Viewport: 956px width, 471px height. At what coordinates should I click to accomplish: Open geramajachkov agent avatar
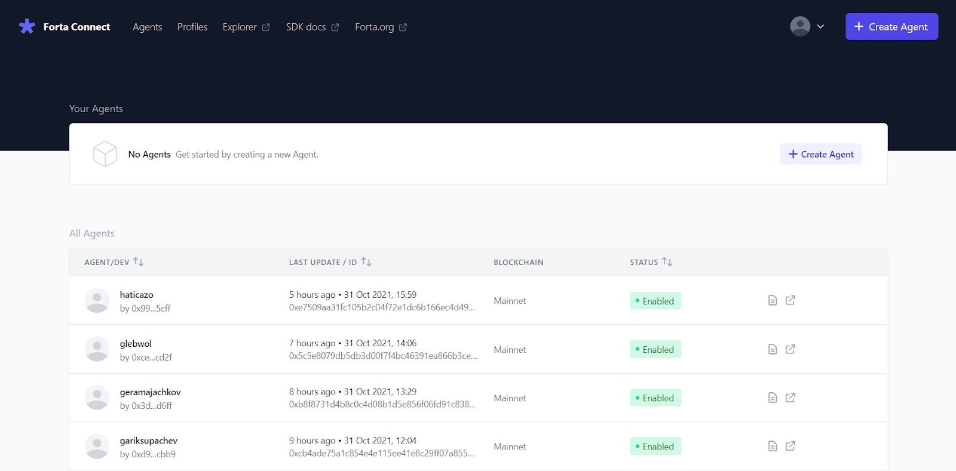click(97, 398)
